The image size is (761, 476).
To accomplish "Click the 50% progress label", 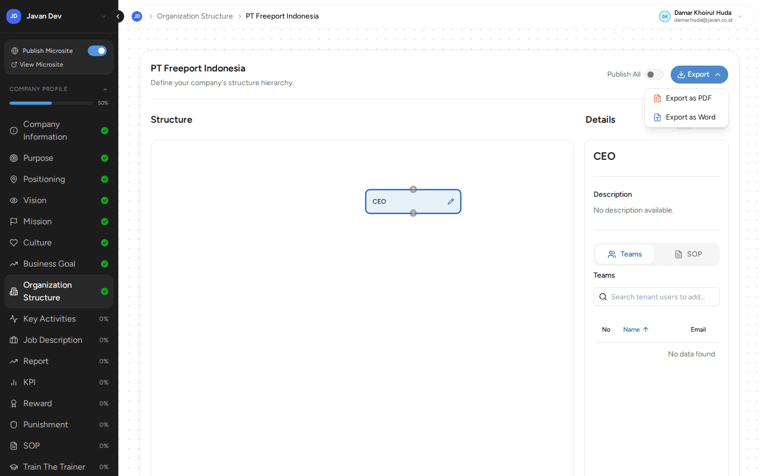I will pyautogui.click(x=103, y=103).
